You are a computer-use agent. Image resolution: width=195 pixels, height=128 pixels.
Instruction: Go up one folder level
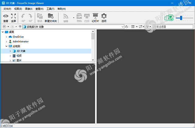click(x=20, y=27)
